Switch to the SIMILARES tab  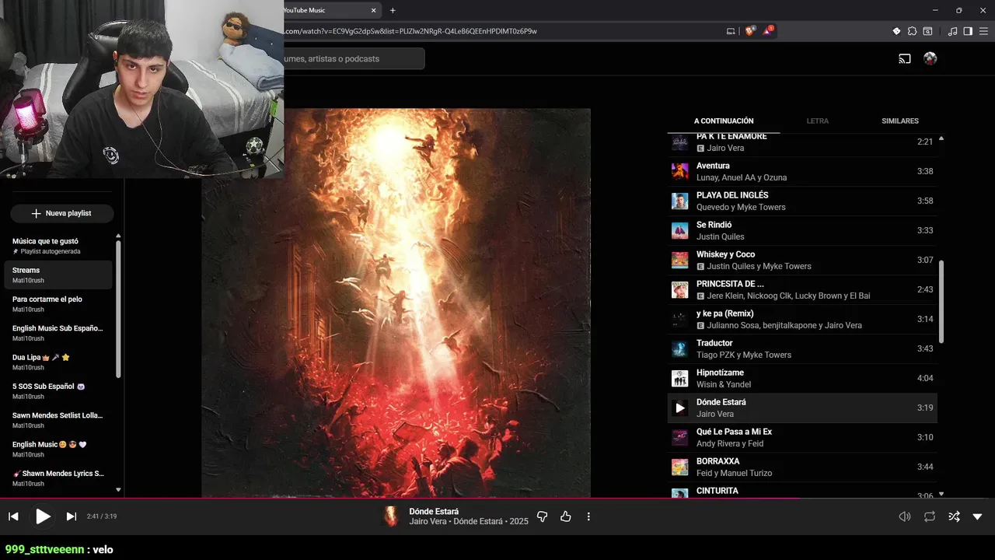pyautogui.click(x=900, y=121)
